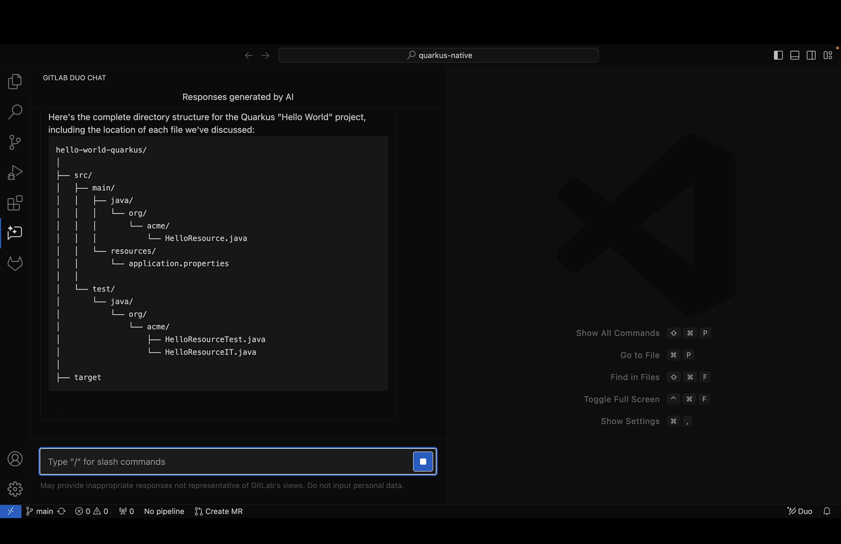
Task: Open the forwarded ports status item
Action: pos(126,511)
